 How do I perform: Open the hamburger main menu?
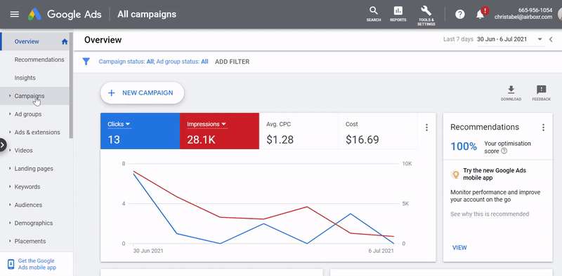click(x=14, y=14)
